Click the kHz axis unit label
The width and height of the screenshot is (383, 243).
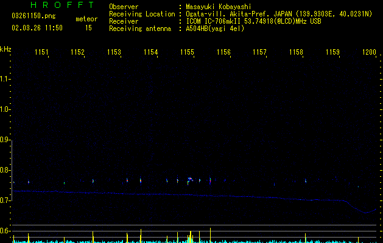[x=5, y=49]
